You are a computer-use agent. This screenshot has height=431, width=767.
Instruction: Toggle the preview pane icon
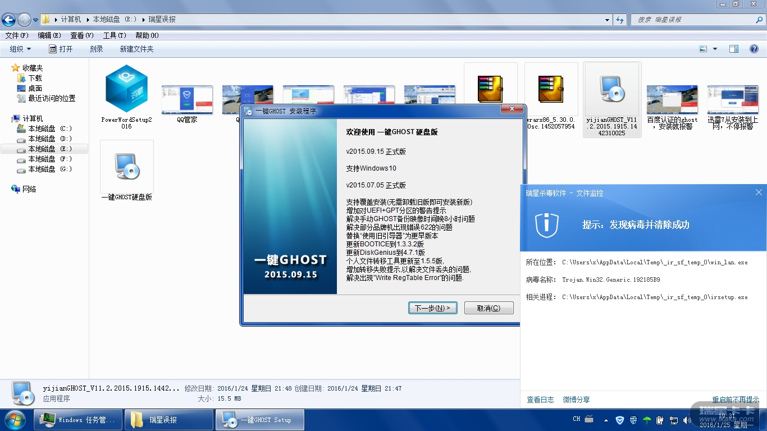(734, 49)
